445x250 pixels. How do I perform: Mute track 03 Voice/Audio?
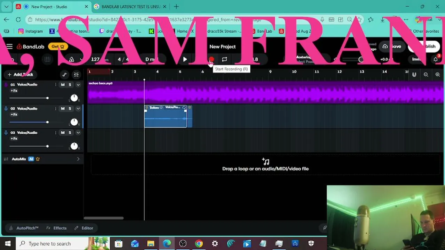click(x=63, y=132)
